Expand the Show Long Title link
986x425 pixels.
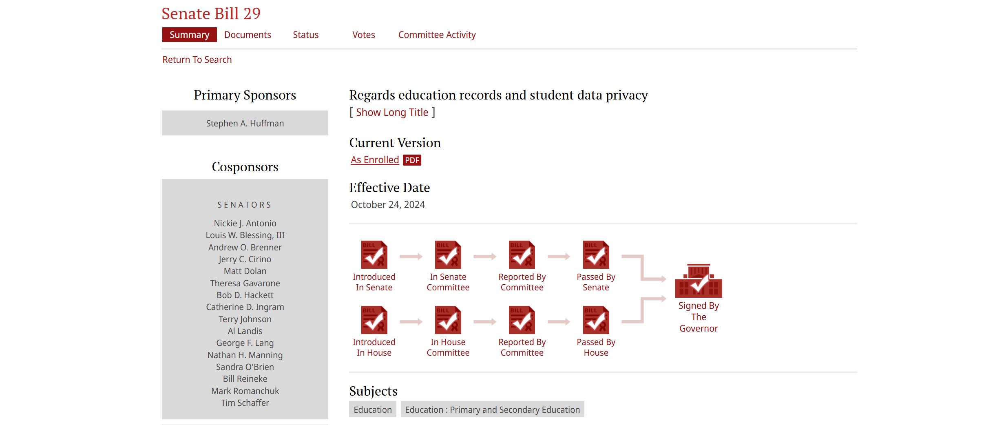392,112
